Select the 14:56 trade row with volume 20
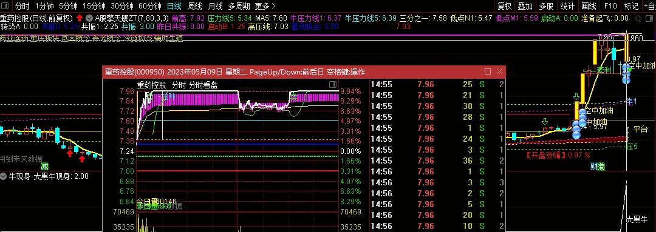 (x=437, y=215)
